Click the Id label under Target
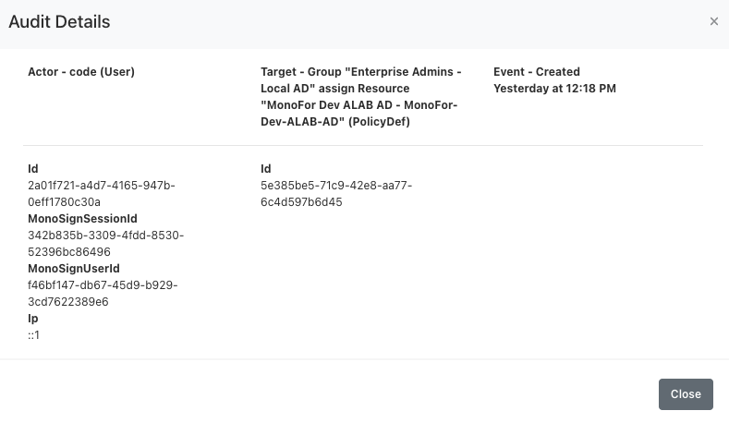The width and height of the screenshot is (729, 423). click(x=266, y=169)
